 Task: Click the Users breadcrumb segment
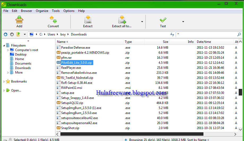[51, 34]
